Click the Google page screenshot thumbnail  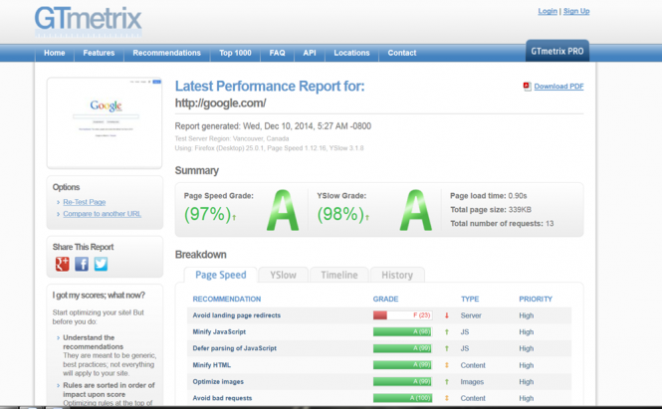(x=105, y=122)
